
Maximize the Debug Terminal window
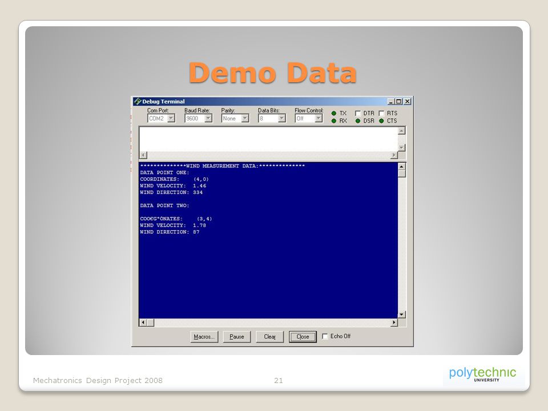tap(399, 102)
